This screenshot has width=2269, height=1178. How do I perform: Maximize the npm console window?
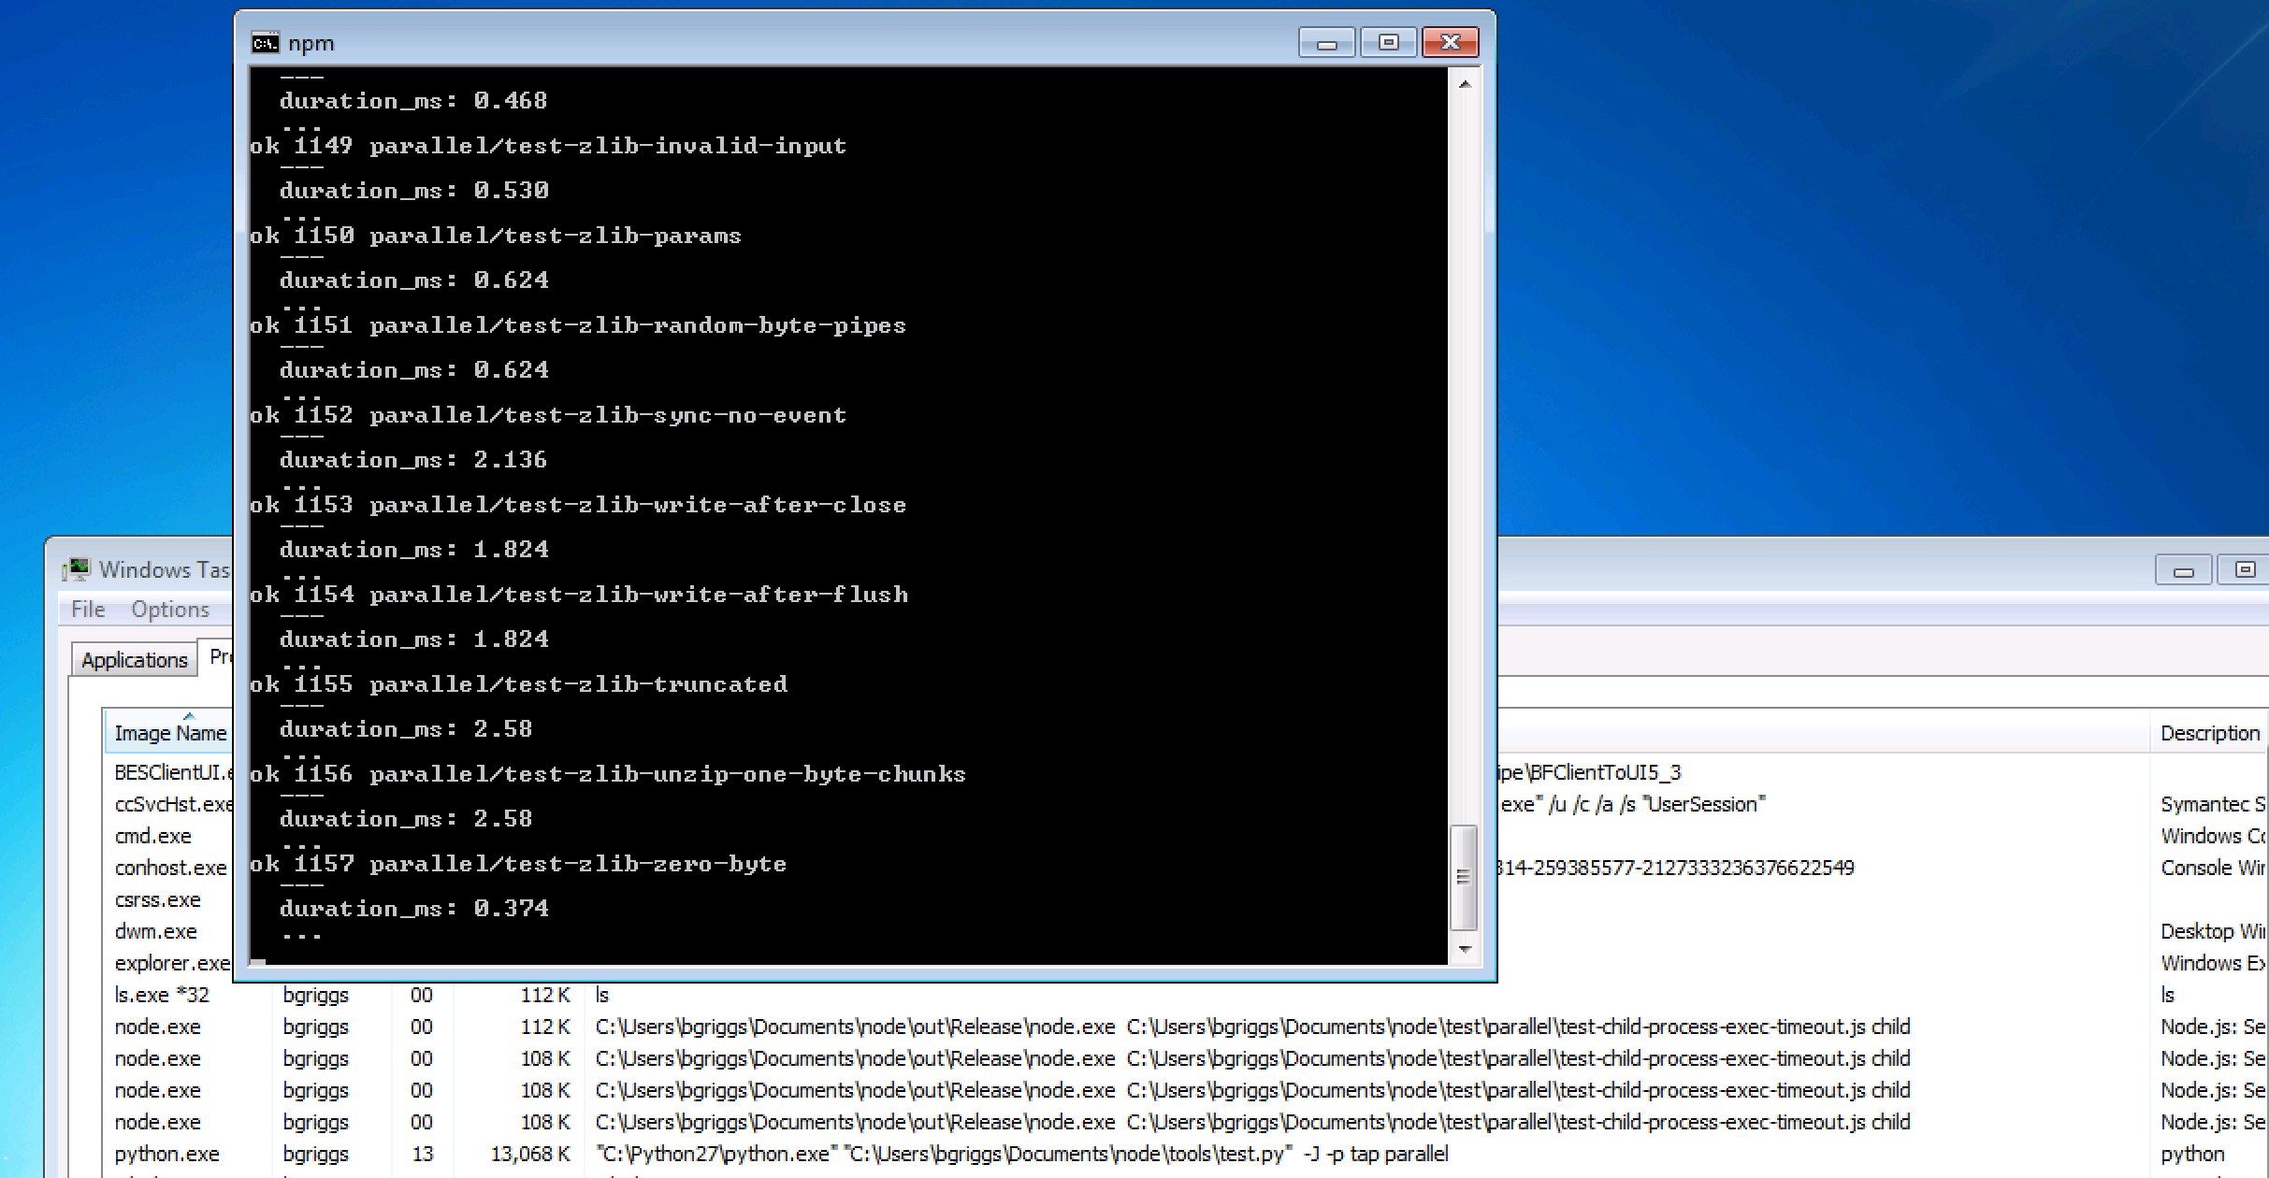[1388, 43]
